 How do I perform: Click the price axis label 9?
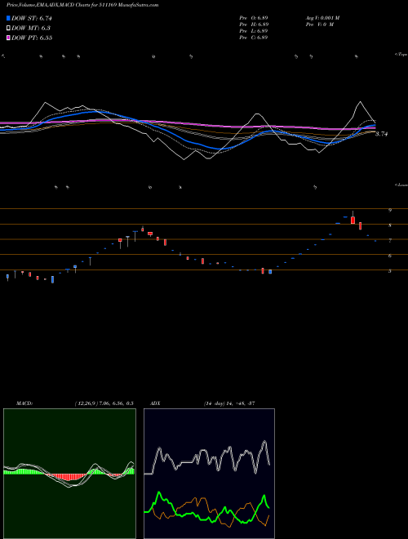pyautogui.click(x=390, y=211)
